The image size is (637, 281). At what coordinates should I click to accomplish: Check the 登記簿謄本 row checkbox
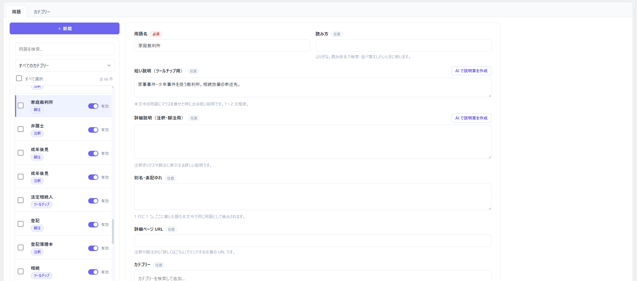coord(21,247)
